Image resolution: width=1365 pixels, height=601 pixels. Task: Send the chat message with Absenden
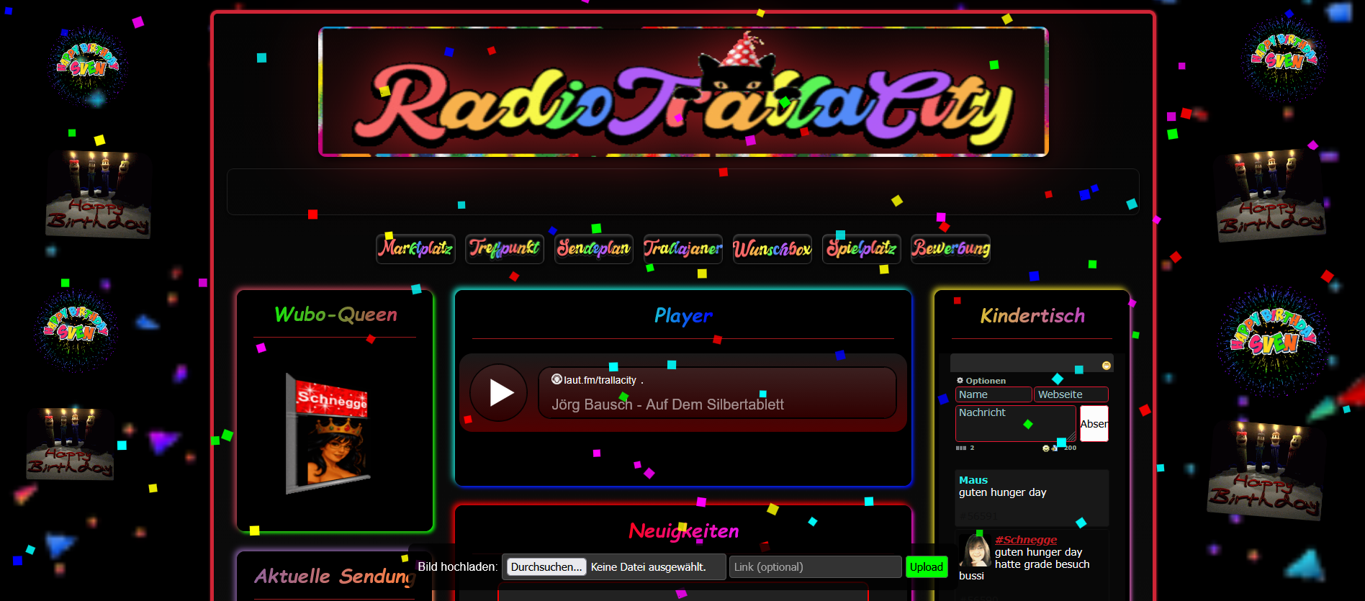[x=1094, y=424]
